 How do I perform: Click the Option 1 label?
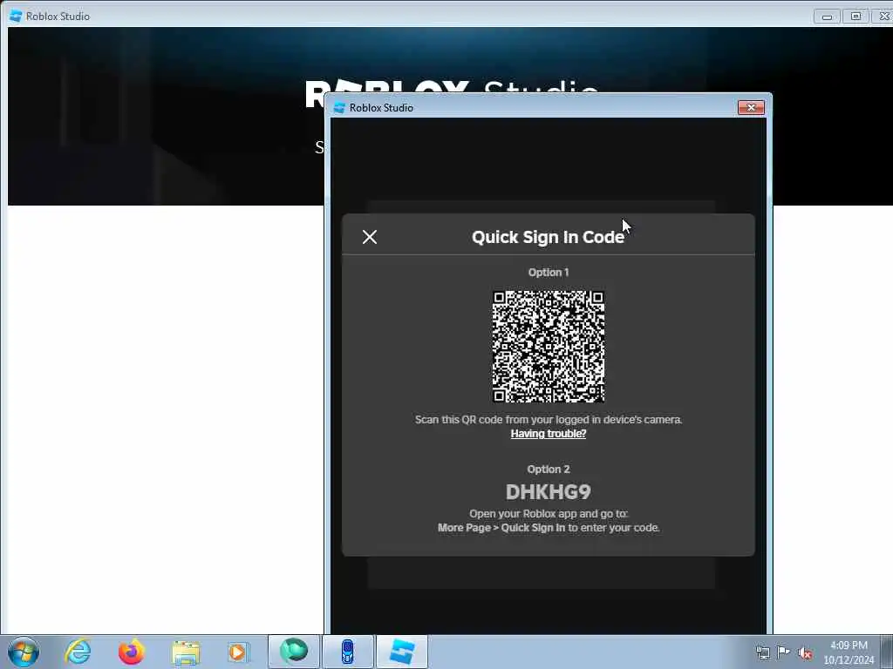548,273
